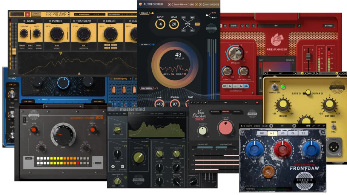Click the SQUASH dial showing 97 in Autoformer
347x195 pixels.
tap(175, 104)
